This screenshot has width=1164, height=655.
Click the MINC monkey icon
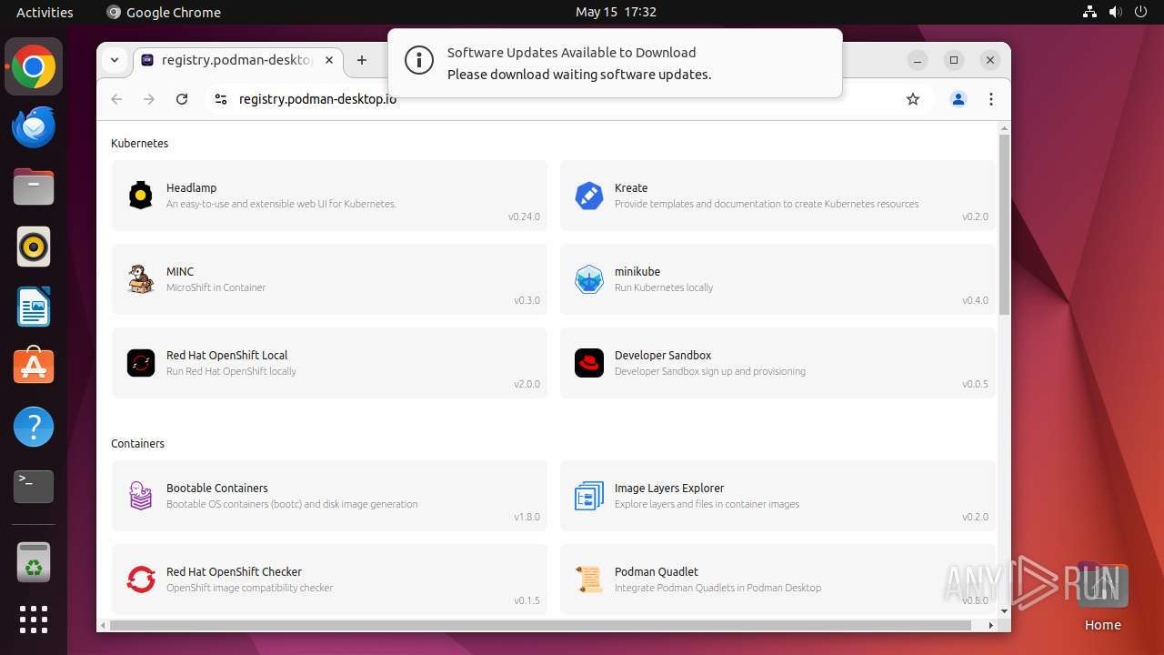(141, 279)
